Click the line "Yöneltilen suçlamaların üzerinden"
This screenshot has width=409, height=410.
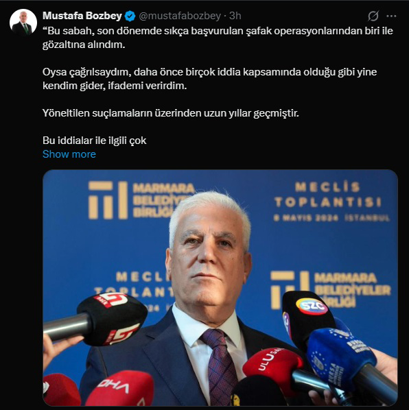[171, 113]
